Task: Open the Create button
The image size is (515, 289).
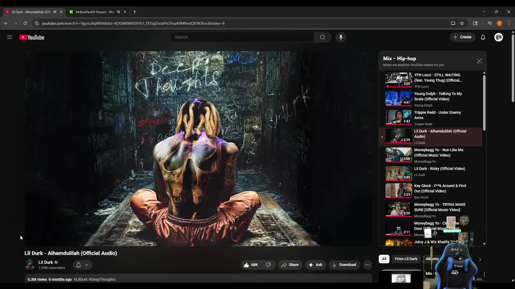Action: pos(462,37)
